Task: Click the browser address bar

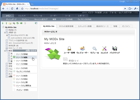Action: pyautogui.click(x=73, y=9)
